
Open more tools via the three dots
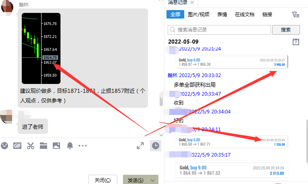click(83, 146)
